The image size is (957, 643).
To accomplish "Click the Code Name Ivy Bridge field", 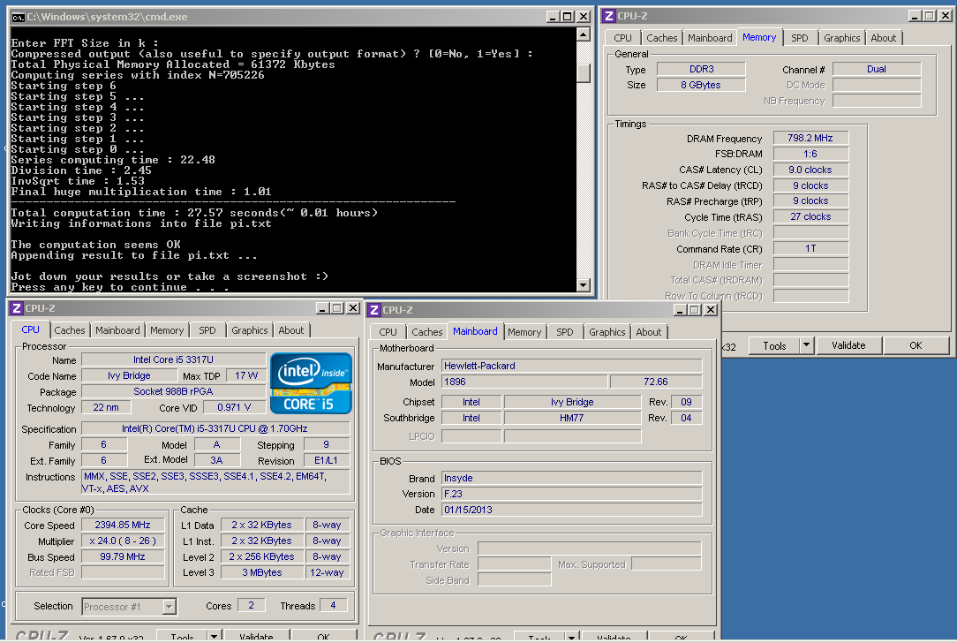I will click(x=129, y=375).
